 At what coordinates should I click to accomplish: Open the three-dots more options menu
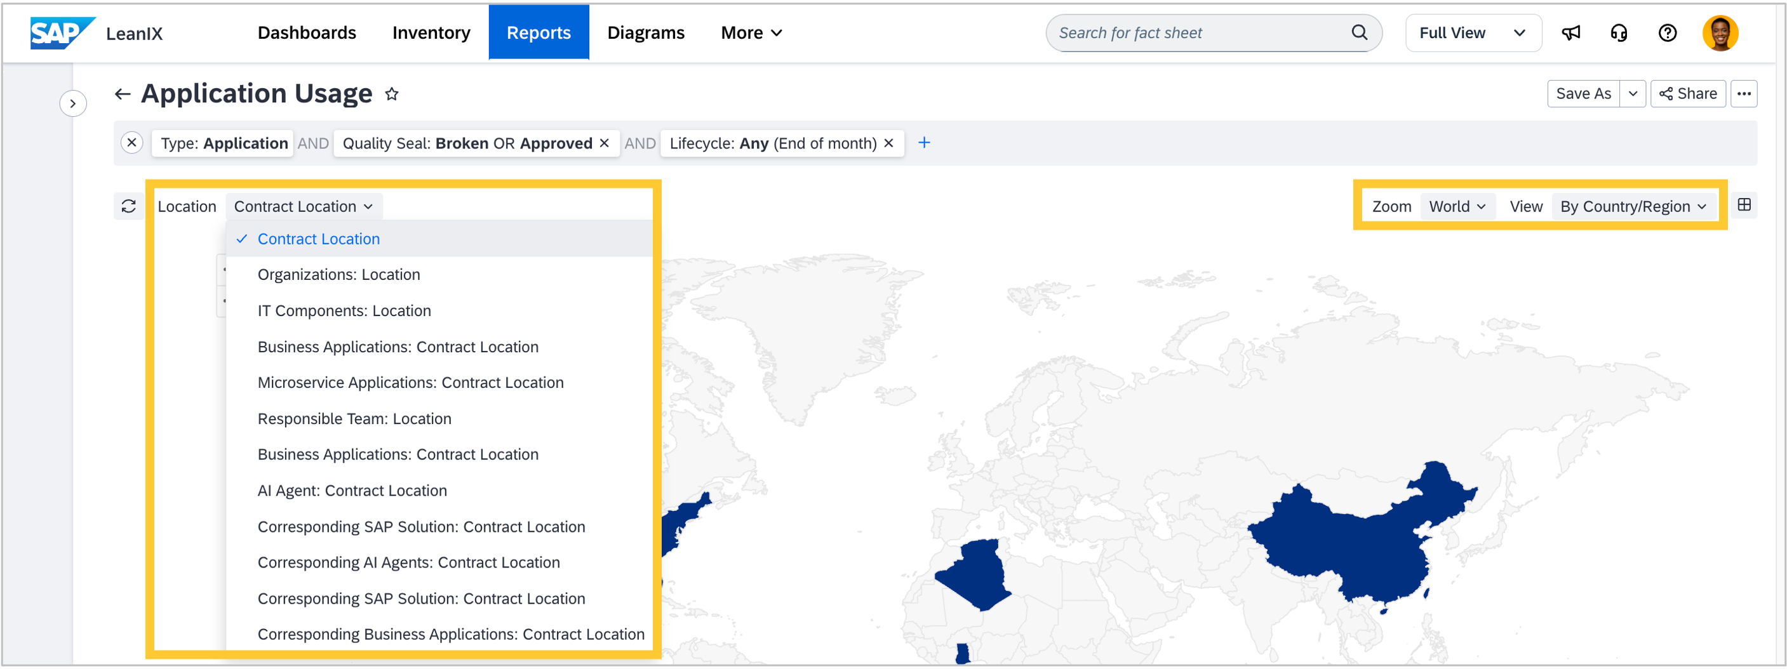click(x=1743, y=93)
